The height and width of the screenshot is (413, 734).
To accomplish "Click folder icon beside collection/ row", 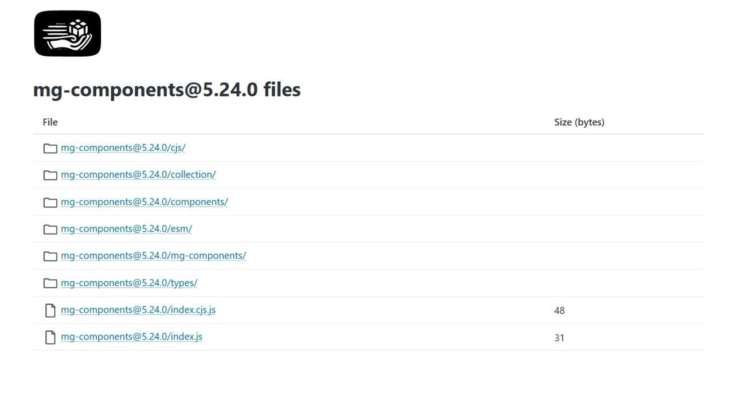I will (50, 175).
